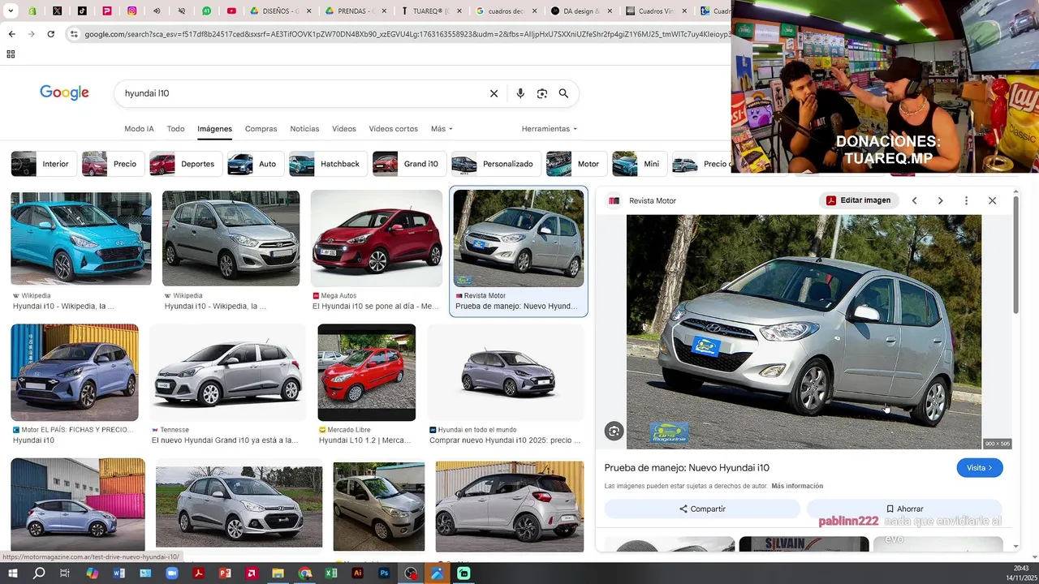Open File Explorer from the taskbar
This screenshot has height=584, width=1039.
[x=278, y=573]
